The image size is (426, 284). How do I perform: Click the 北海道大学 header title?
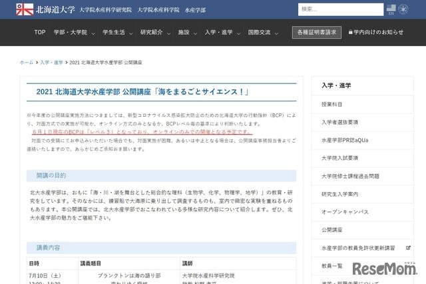[x=55, y=10]
